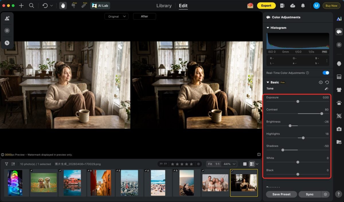Launch AI Lab from the toolbar
Viewport: 344px width, 202px height.
(x=100, y=5)
